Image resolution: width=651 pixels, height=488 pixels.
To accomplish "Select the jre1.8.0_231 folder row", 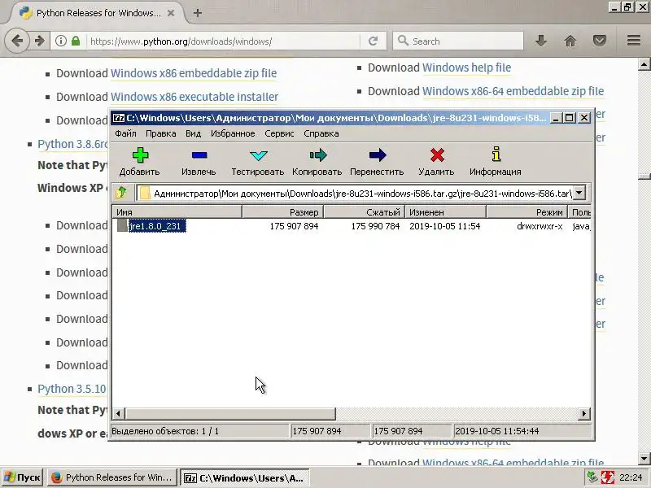I will pyautogui.click(x=352, y=226).
